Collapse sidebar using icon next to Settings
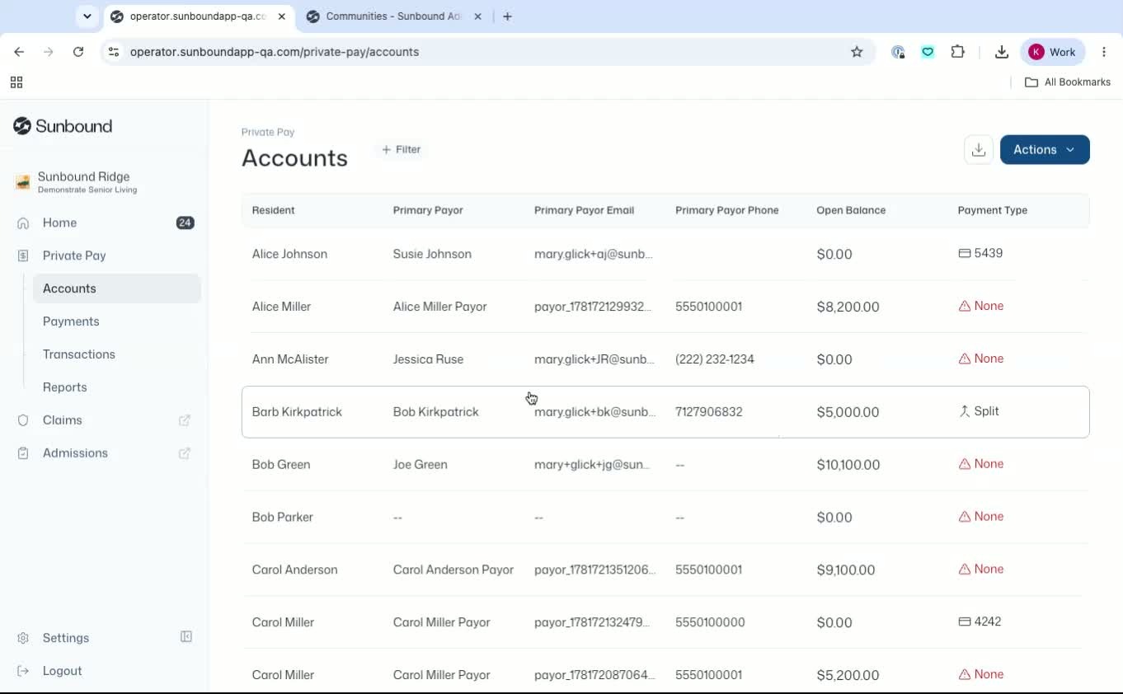Viewport: 1123px width, 694px height. pyautogui.click(x=186, y=637)
